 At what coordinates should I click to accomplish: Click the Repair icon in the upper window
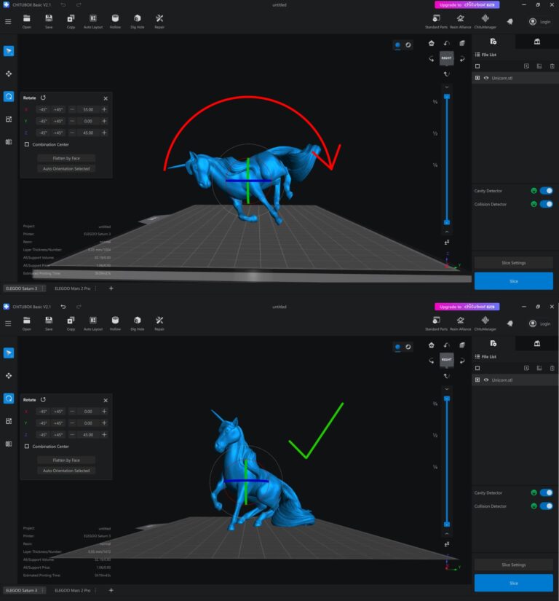pos(159,19)
